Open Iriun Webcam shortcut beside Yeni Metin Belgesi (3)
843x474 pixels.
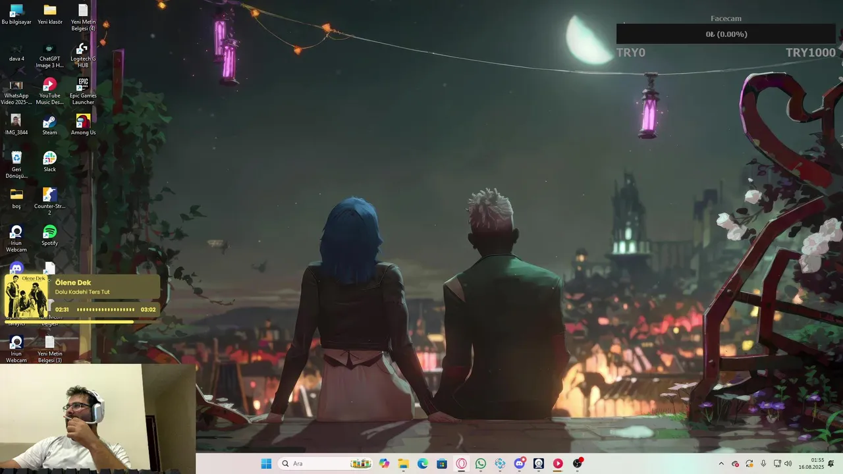pyautogui.click(x=16, y=349)
